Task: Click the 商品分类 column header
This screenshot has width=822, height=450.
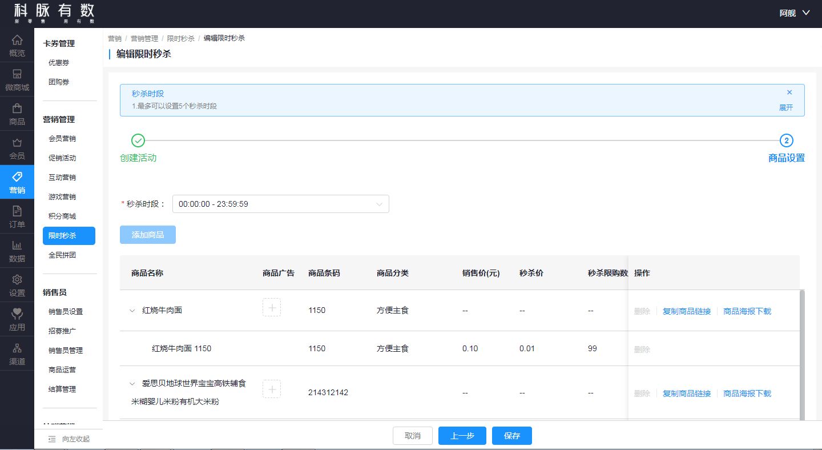Action: 393,273
